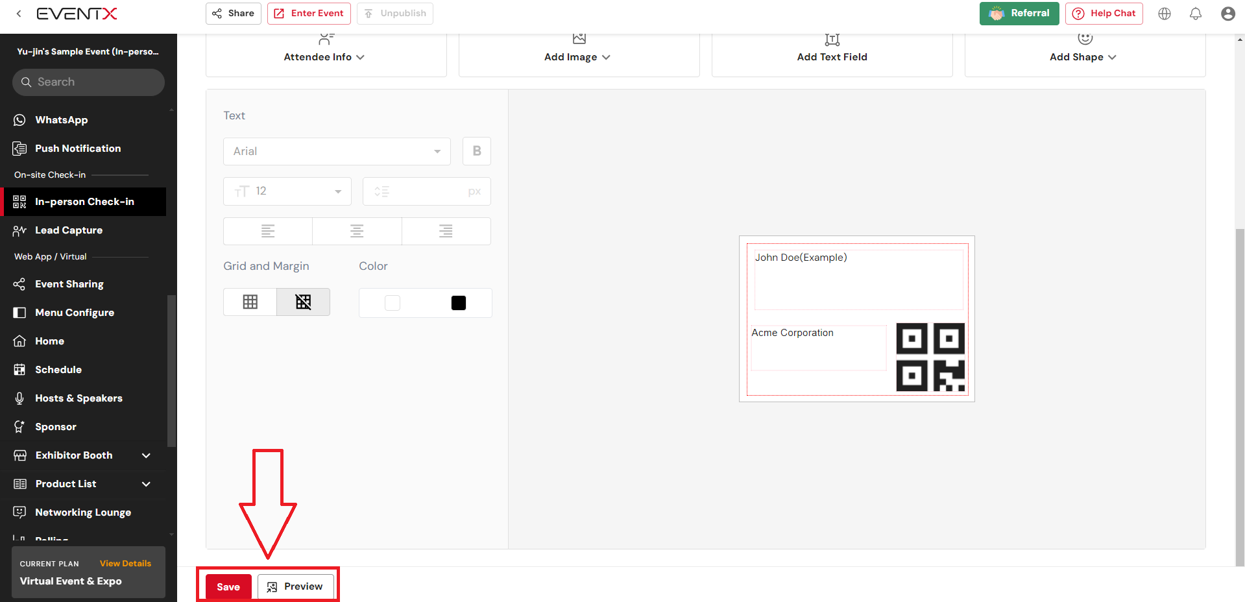
Task: Align text center
Action: click(x=357, y=231)
